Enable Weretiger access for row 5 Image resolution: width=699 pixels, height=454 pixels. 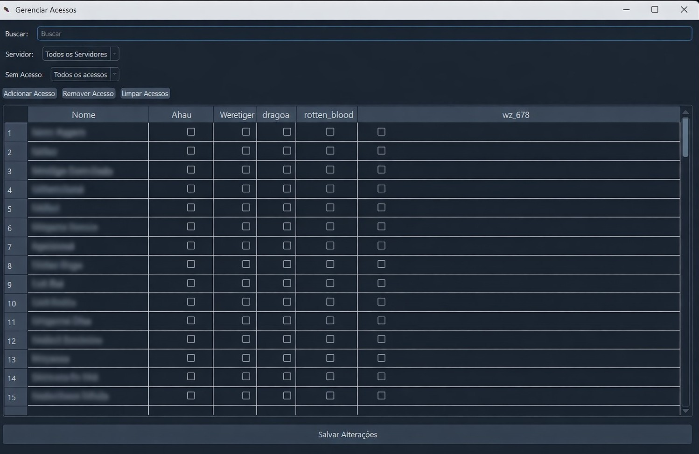(246, 208)
